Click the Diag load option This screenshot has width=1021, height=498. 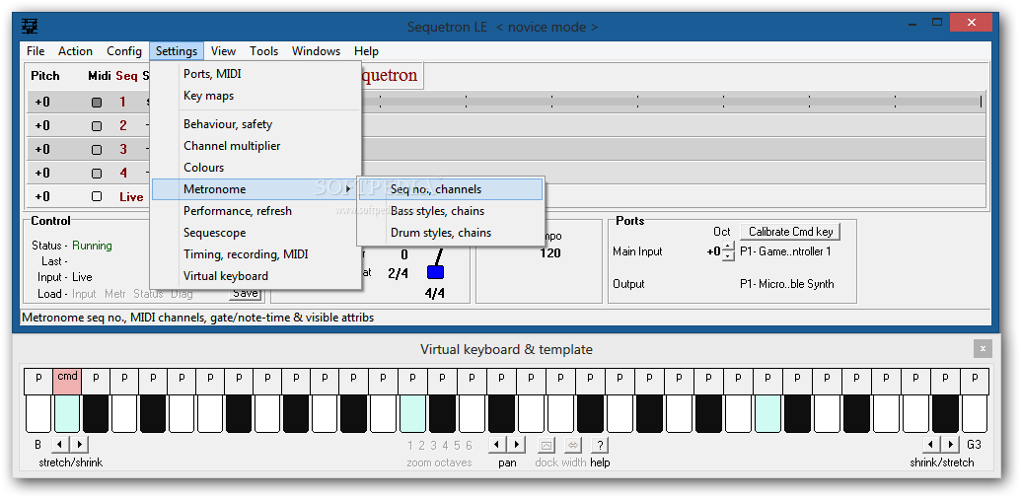point(182,294)
